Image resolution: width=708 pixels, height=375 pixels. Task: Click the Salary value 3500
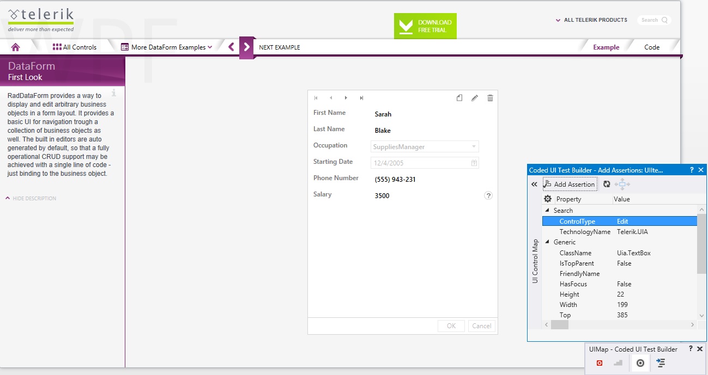pyautogui.click(x=382, y=196)
